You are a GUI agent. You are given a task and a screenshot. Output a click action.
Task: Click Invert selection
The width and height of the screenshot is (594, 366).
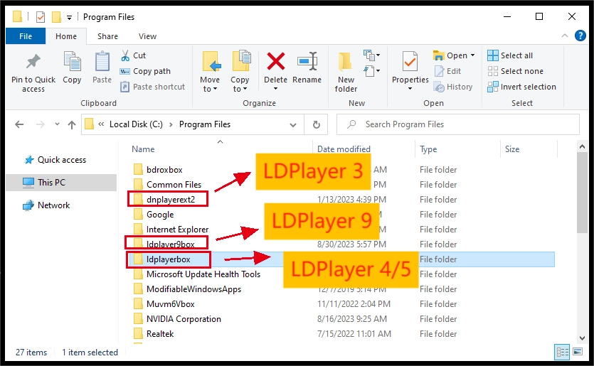tap(521, 87)
